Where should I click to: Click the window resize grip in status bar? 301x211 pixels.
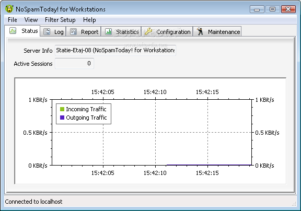pos(294,204)
